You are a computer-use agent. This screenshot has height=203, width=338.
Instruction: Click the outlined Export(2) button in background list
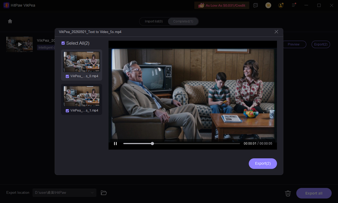click(320, 44)
